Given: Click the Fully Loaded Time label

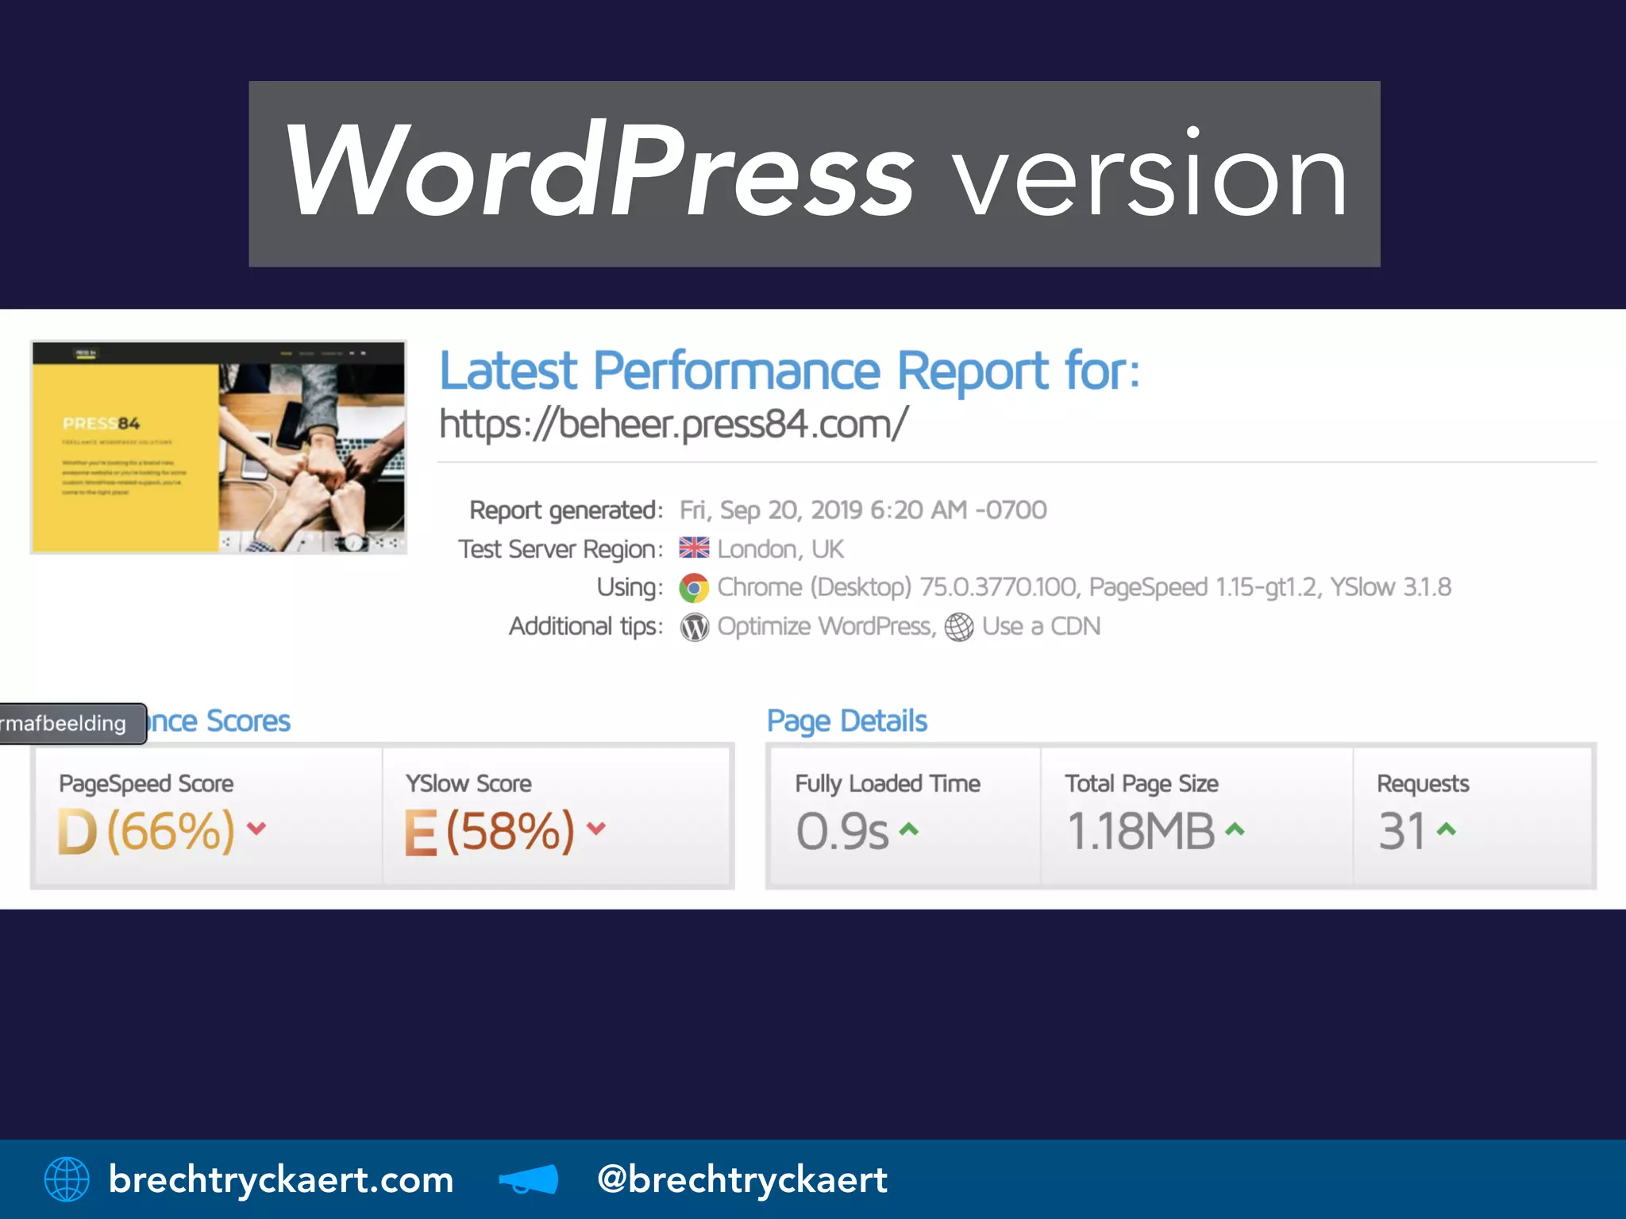Looking at the screenshot, I should pyautogui.click(x=888, y=783).
